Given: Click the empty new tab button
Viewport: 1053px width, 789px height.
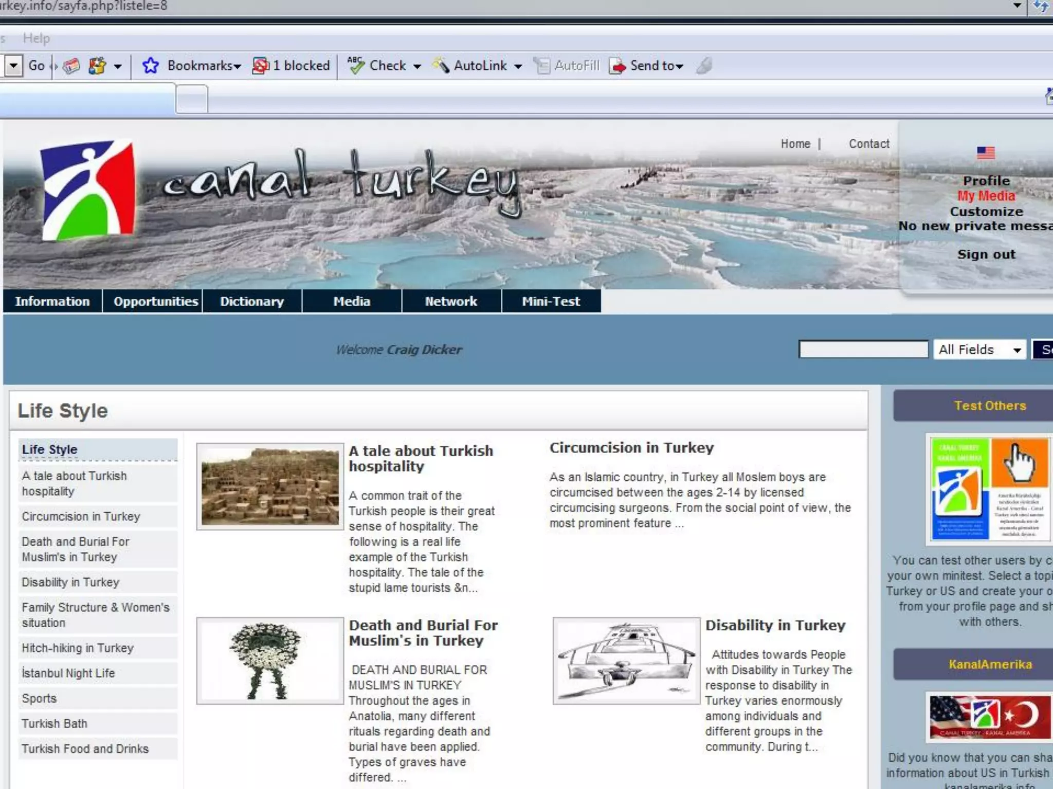Looking at the screenshot, I should pos(192,99).
